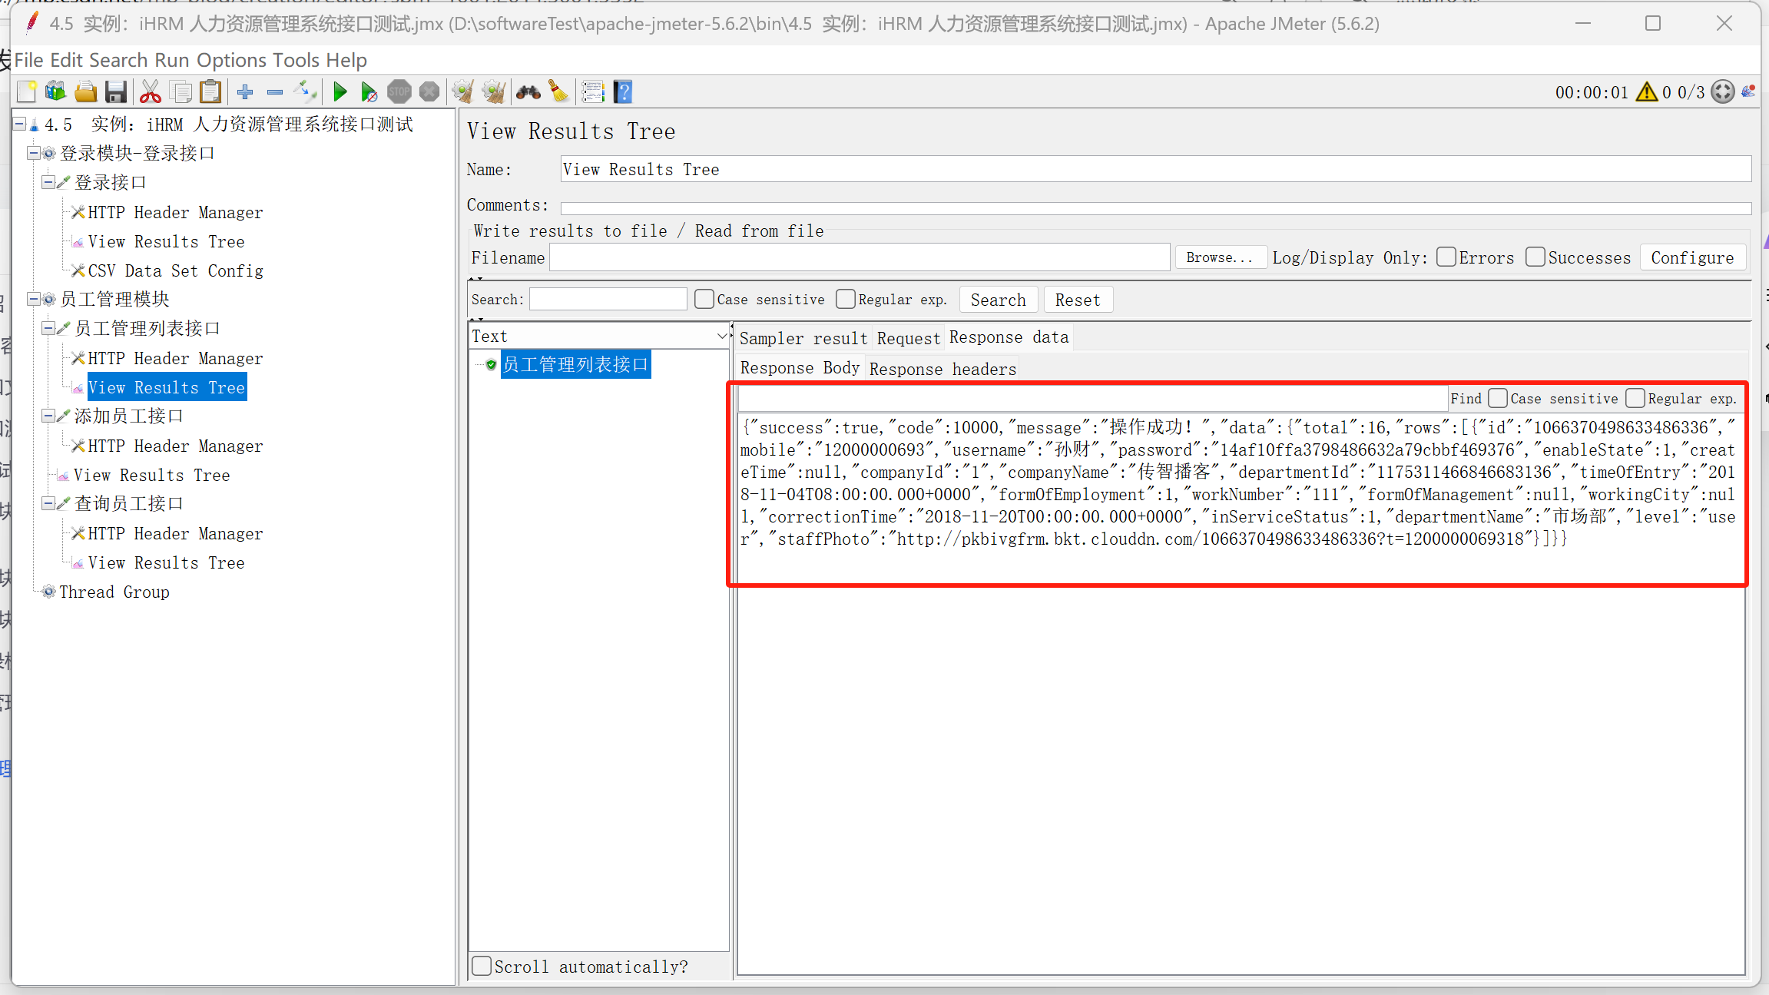Image resolution: width=1769 pixels, height=995 pixels.
Task: Click the Clear All double-broom icon
Action: click(493, 92)
